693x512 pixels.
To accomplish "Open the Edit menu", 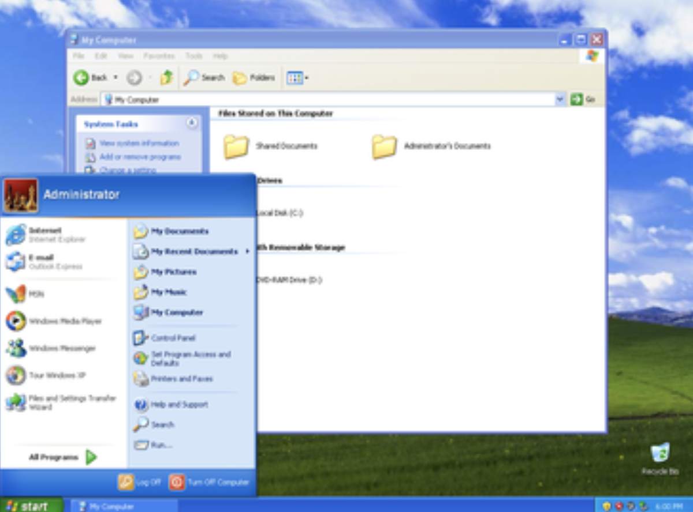I will pyautogui.click(x=101, y=56).
